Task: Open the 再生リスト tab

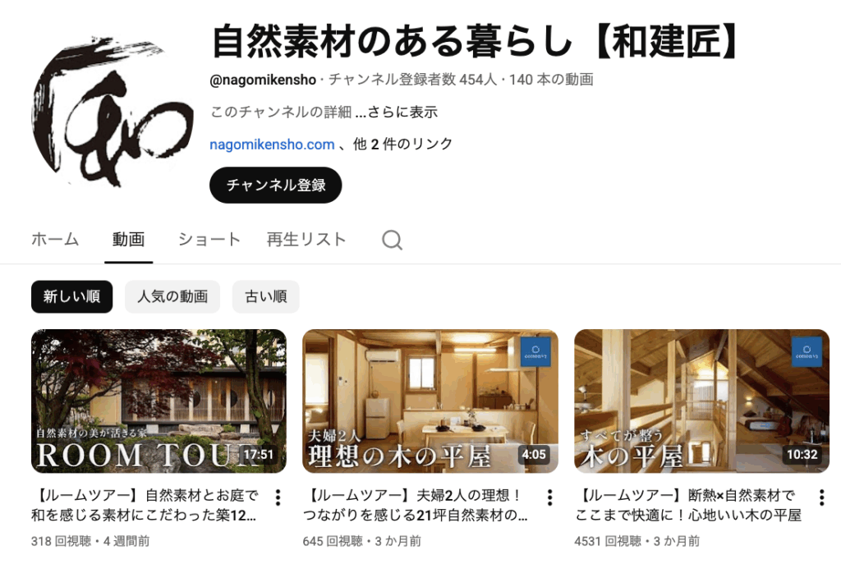Action: pyautogui.click(x=306, y=239)
